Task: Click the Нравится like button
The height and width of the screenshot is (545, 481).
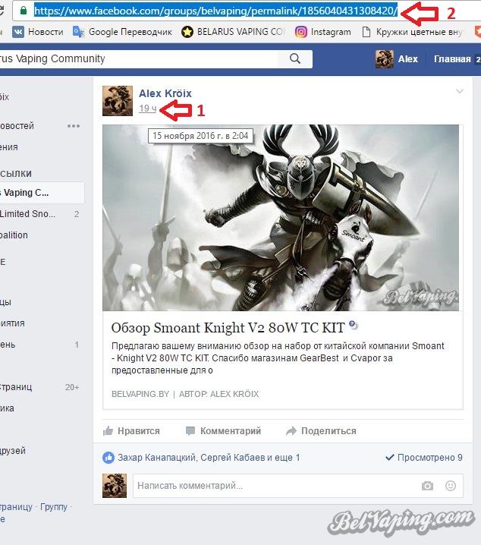Action: (131, 431)
